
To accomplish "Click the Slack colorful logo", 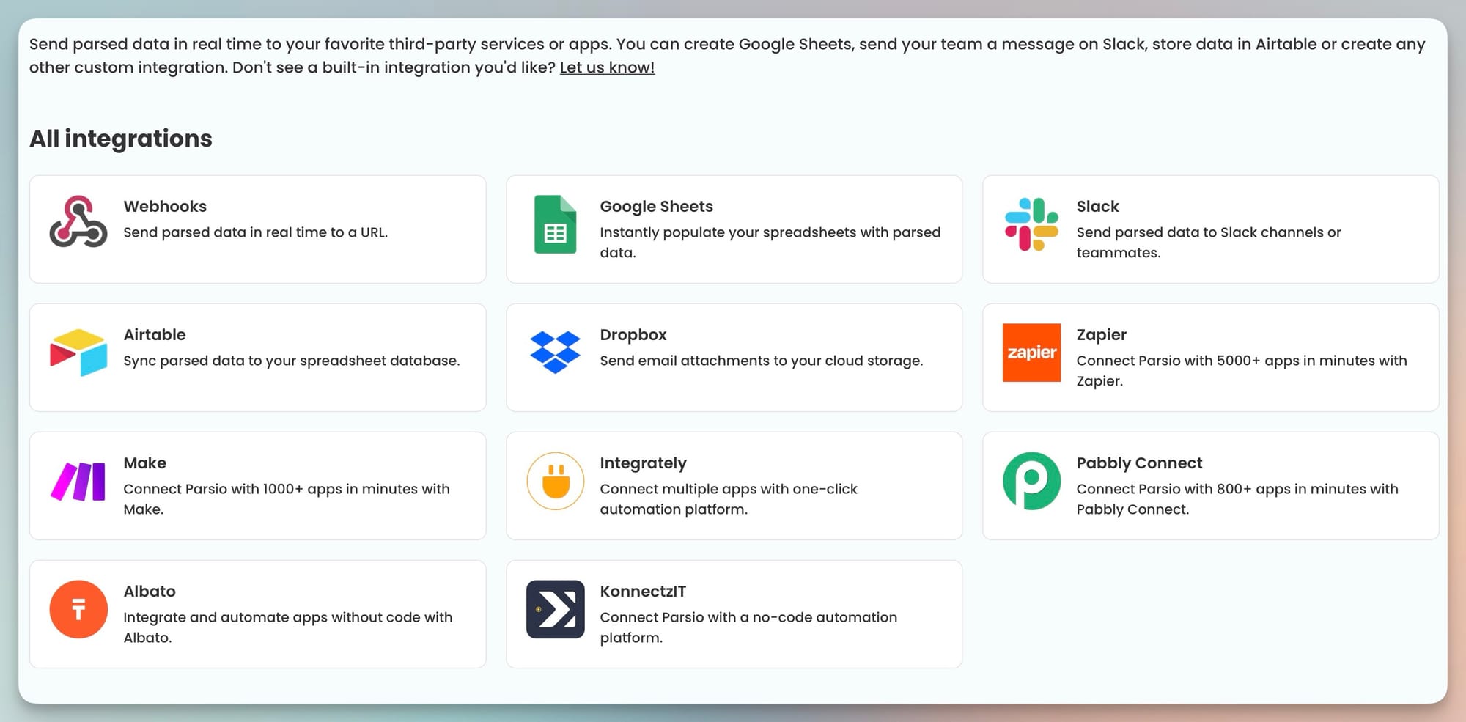I will point(1031,224).
